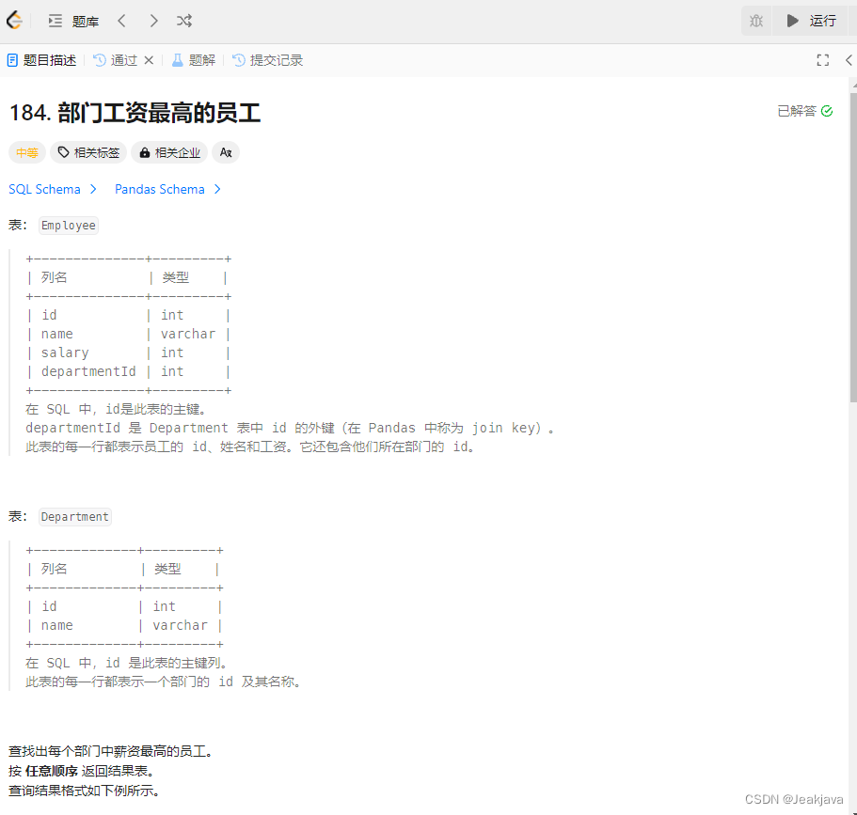Pick a random problem with the shuffle icon
This screenshot has width=857, height=815.
pos(185,20)
